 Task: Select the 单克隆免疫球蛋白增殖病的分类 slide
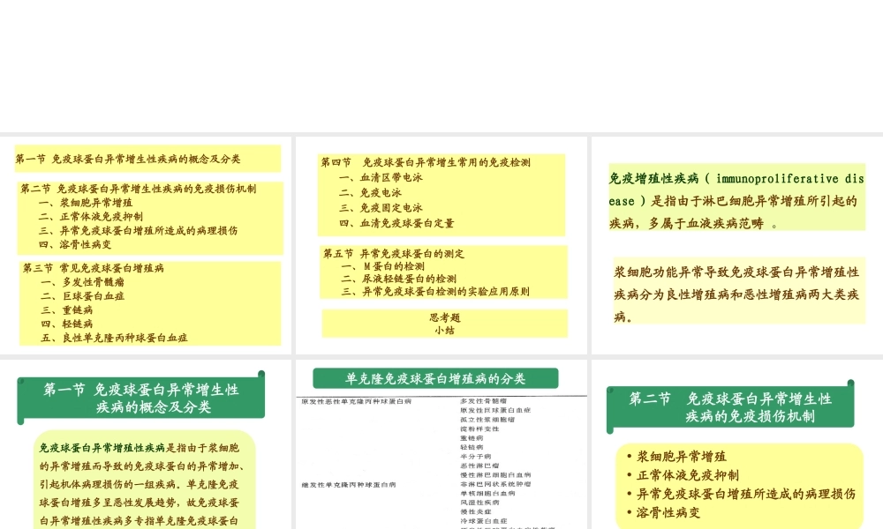(x=441, y=441)
